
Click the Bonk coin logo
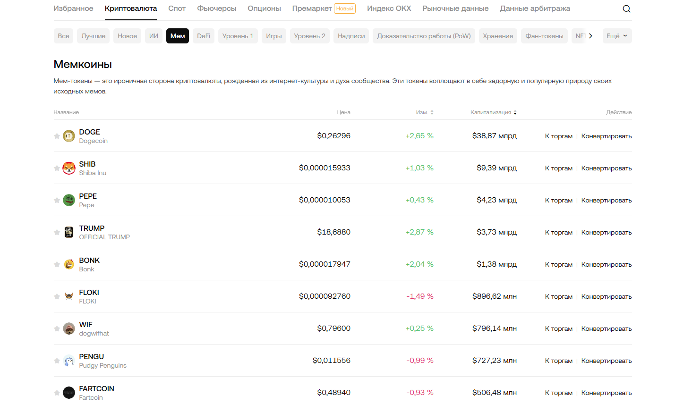click(69, 264)
